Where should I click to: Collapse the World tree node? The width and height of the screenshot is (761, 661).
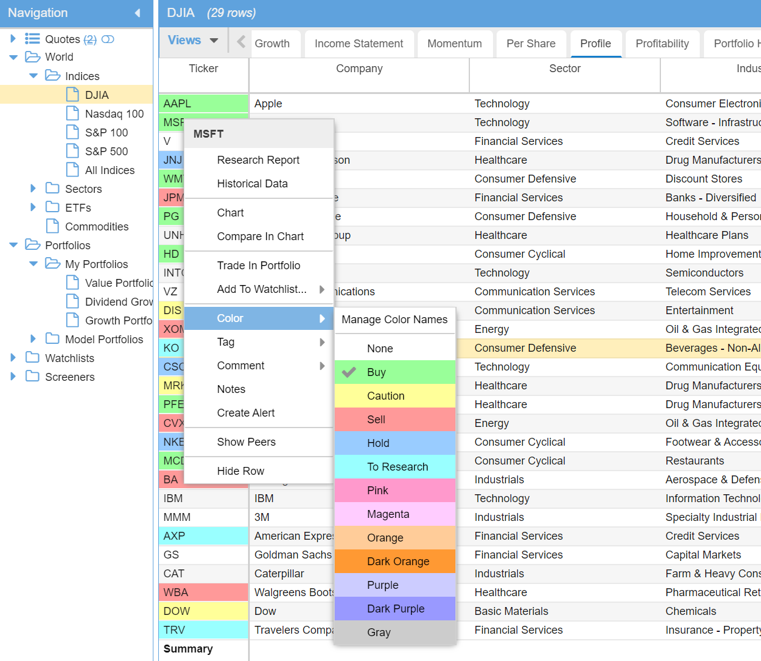coord(13,57)
